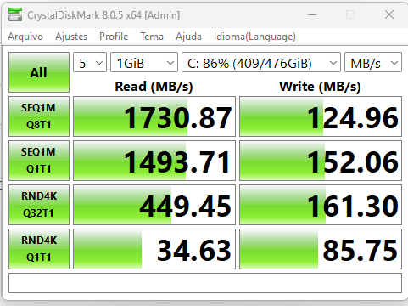The image size is (408, 306).
Task: Click the CrystalDiskMark app icon in title bar
Action: coord(15,14)
